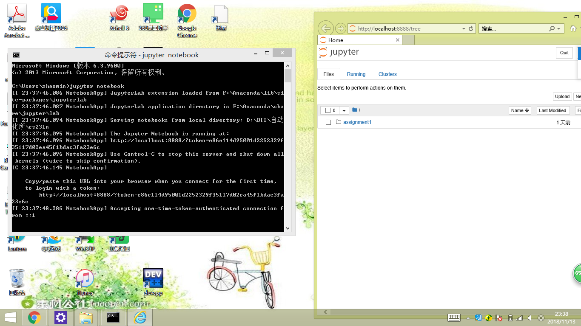This screenshot has height=326, width=581.
Task: Close the Home browser tab
Action: click(398, 40)
